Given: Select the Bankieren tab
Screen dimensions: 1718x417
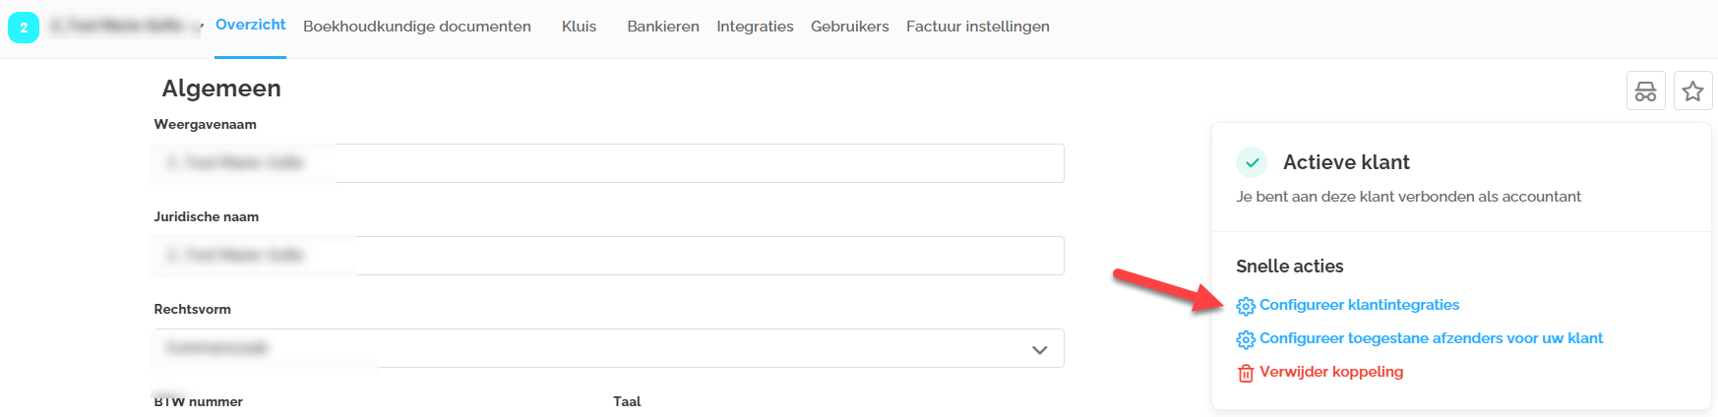Looking at the screenshot, I should pos(663,27).
